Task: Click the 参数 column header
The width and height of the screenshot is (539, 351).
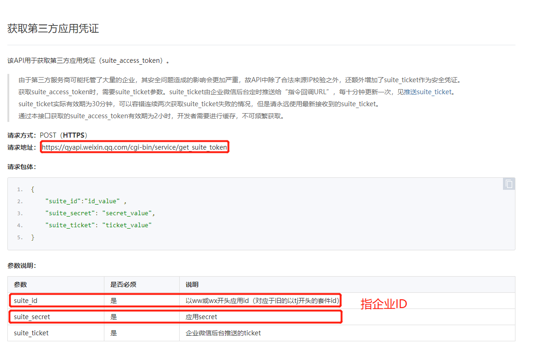Action: tap(56, 284)
